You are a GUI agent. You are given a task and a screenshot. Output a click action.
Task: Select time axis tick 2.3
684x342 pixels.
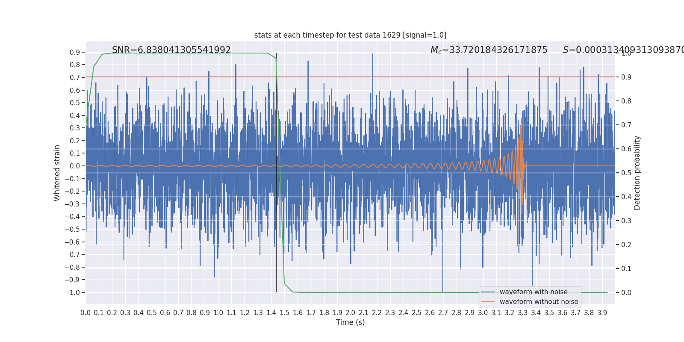click(x=390, y=313)
